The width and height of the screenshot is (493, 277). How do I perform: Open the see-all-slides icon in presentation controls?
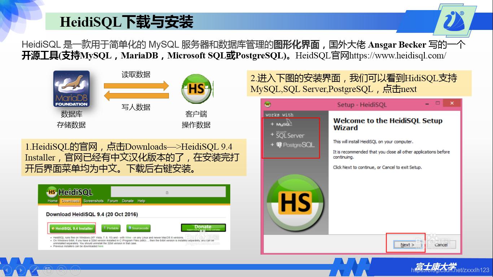[x=48, y=270]
